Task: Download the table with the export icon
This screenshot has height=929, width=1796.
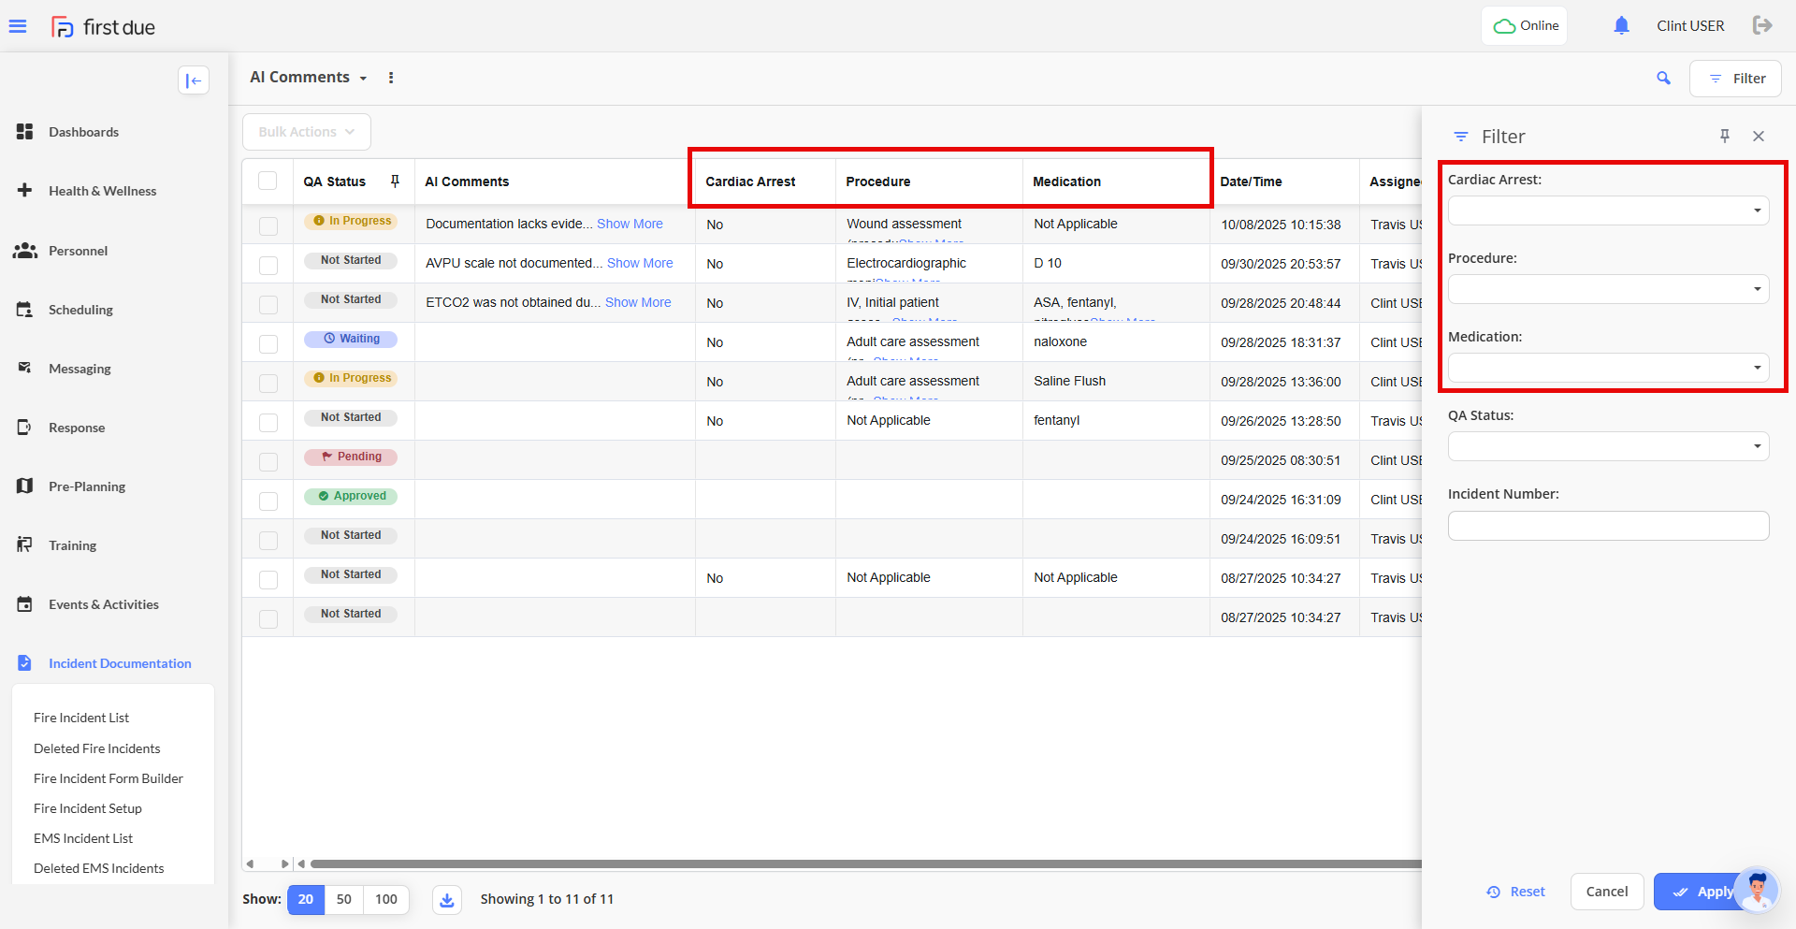Action: 447,900
